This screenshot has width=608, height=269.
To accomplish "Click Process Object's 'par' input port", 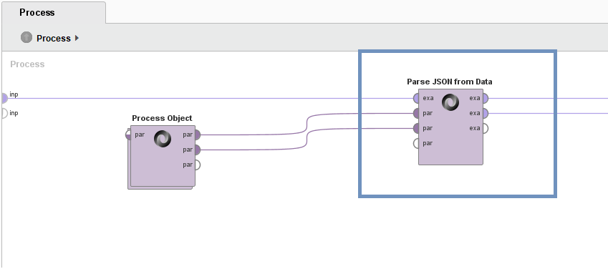I will click(x=129, y=135).
